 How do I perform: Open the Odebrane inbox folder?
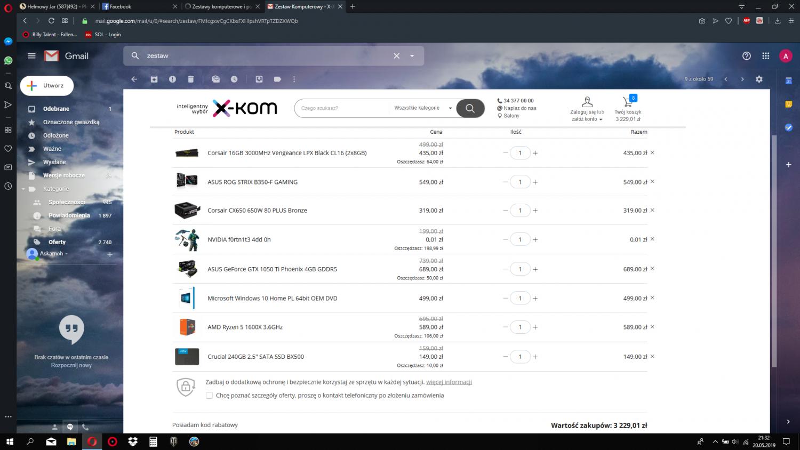coord(57,109)
